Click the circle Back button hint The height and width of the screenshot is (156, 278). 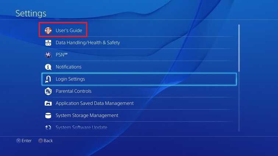coord(46,141)
